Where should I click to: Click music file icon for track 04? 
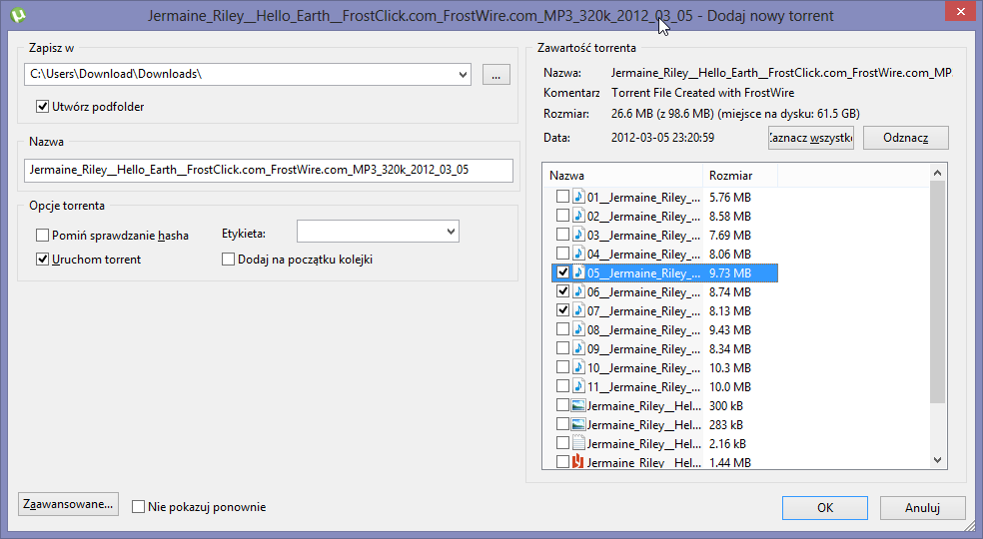coord(578,254)
